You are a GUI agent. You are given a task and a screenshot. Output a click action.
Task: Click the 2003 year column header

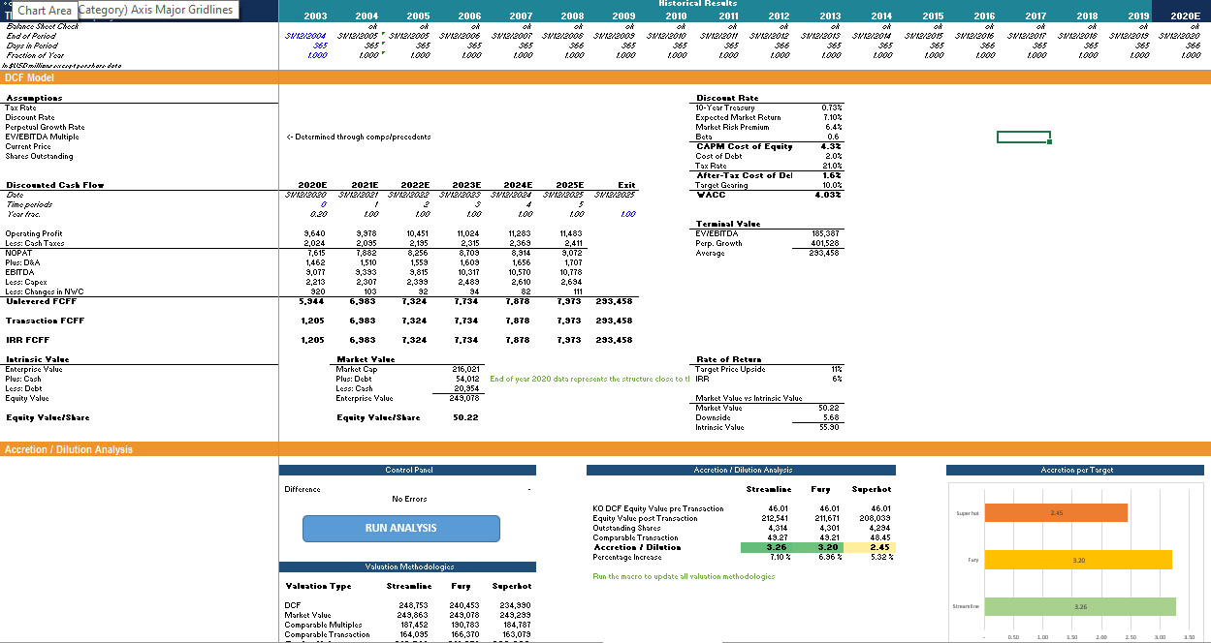tap(315, 16)
